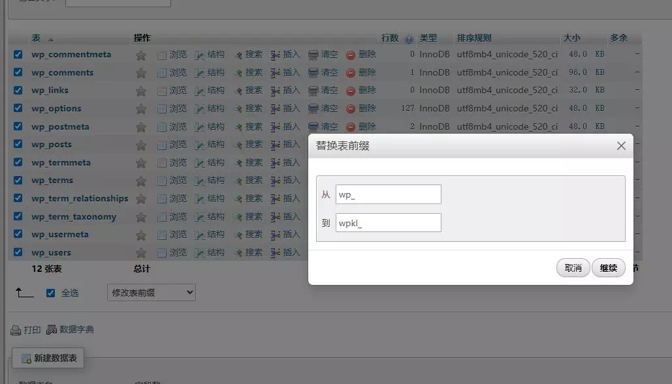Favorite the wp_postmeta table star icon
672x384 pixels.
[140, 127]
